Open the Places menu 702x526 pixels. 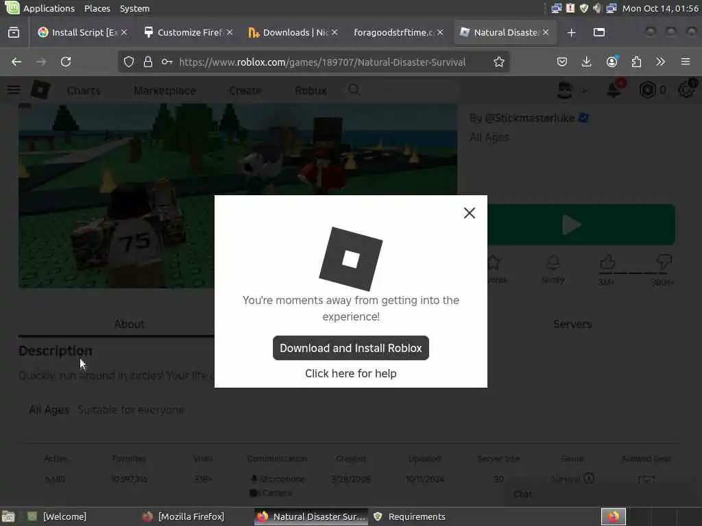(97, 8)
